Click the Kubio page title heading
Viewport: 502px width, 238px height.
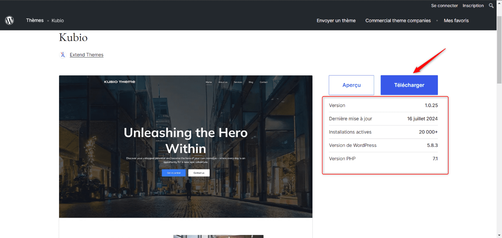coord(73,38)
